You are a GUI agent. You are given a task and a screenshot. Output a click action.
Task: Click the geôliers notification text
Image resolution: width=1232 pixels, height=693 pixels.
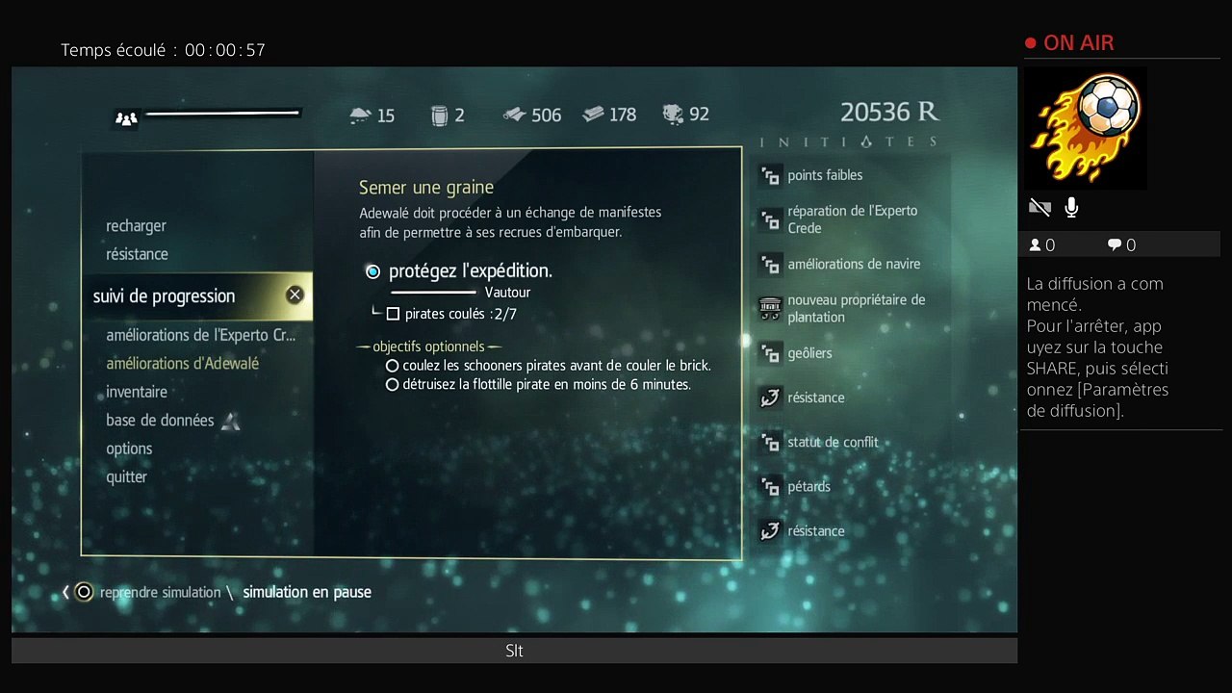point(809,353)
